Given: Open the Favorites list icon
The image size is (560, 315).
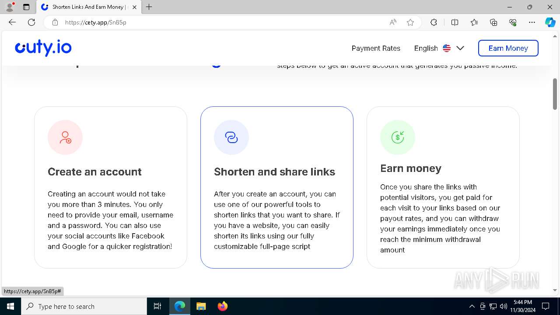Looking at the screenshot, I should tap(474, 22).
